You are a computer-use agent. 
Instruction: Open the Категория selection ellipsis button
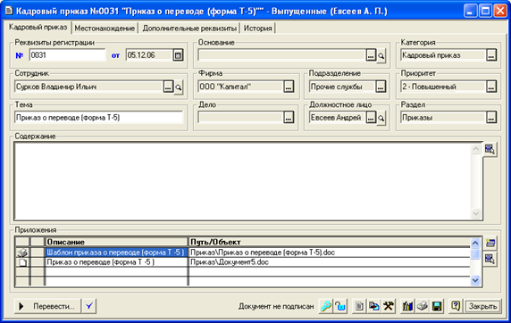point(491,55)
